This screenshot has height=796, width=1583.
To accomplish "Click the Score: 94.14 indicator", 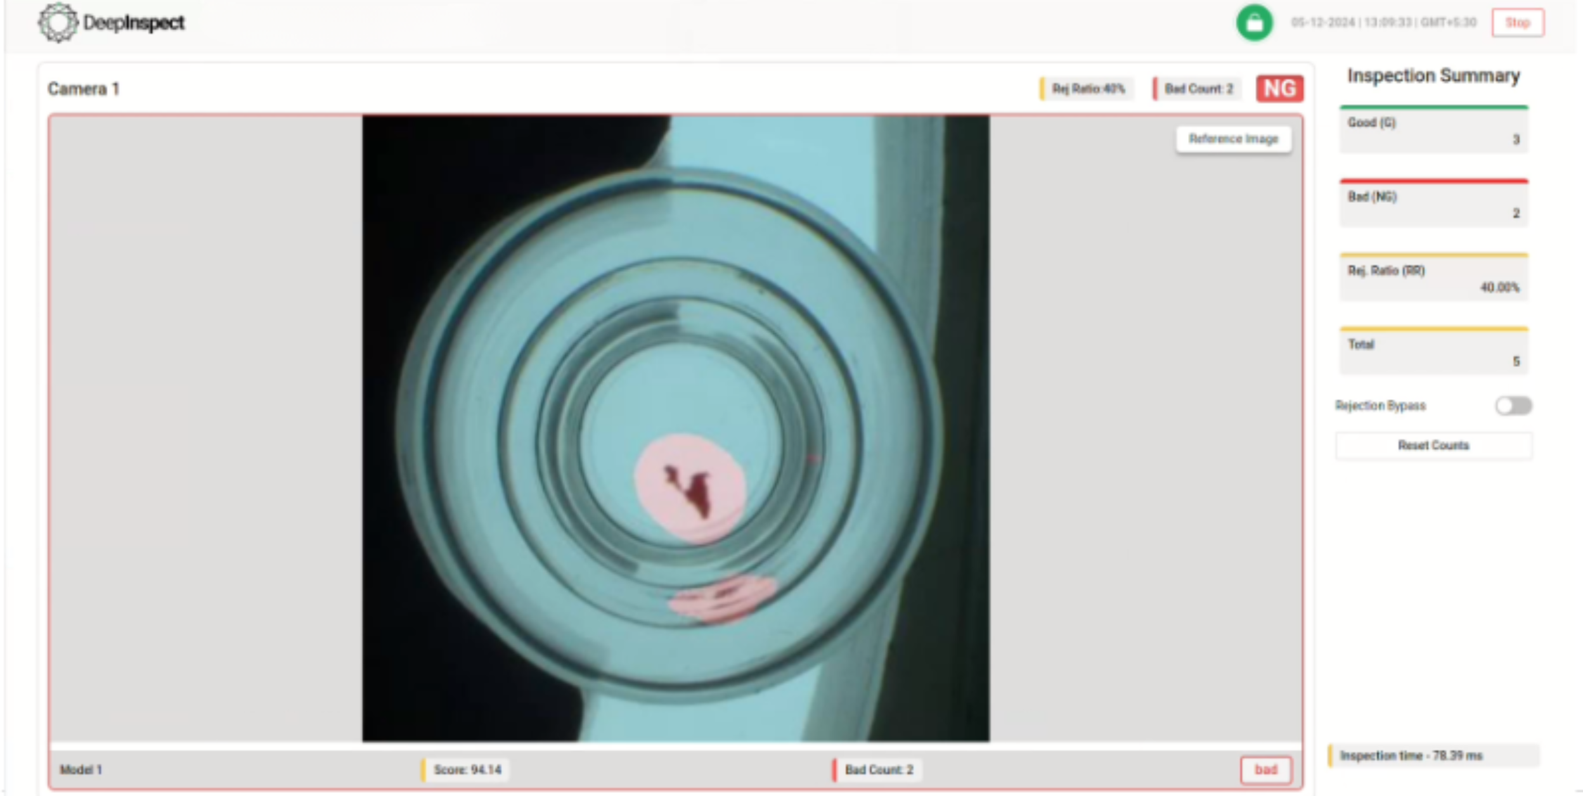I will (x=467, y=769).
